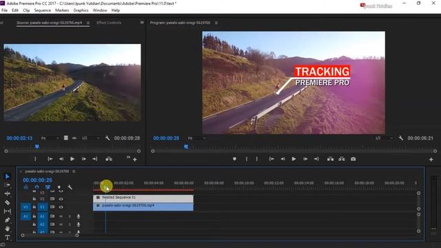Export frame with camera icon

(x=353, y=159)
